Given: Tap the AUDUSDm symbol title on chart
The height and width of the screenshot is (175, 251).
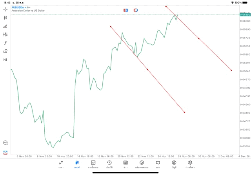Looking at the screenshot, I should pos(19,7).
